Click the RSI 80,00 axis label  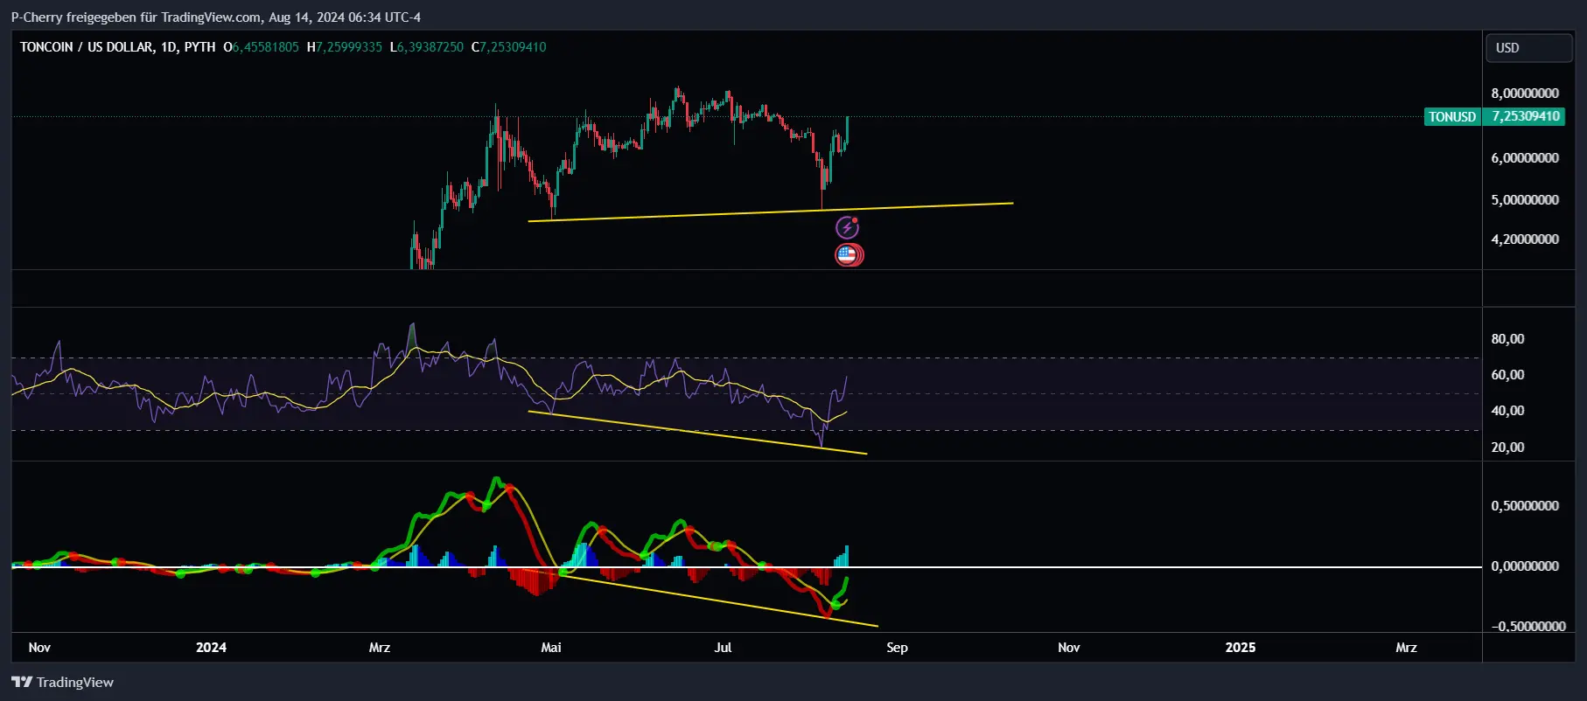coord(1507,339)
